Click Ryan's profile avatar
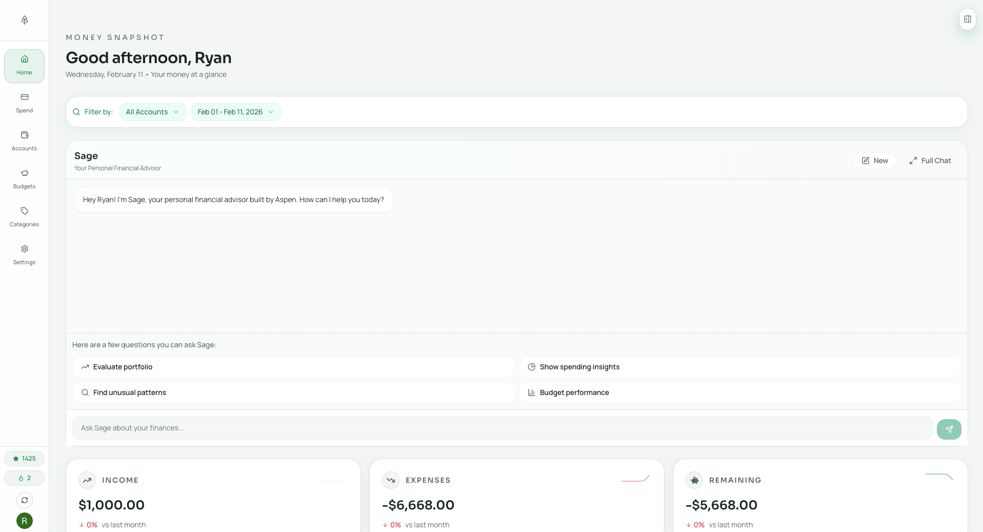Image resolution: width=983 pixels, height=532 pixels. [24, 521]
